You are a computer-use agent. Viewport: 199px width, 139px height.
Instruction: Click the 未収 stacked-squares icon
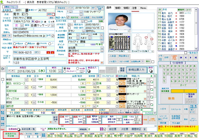pos(151,71)
